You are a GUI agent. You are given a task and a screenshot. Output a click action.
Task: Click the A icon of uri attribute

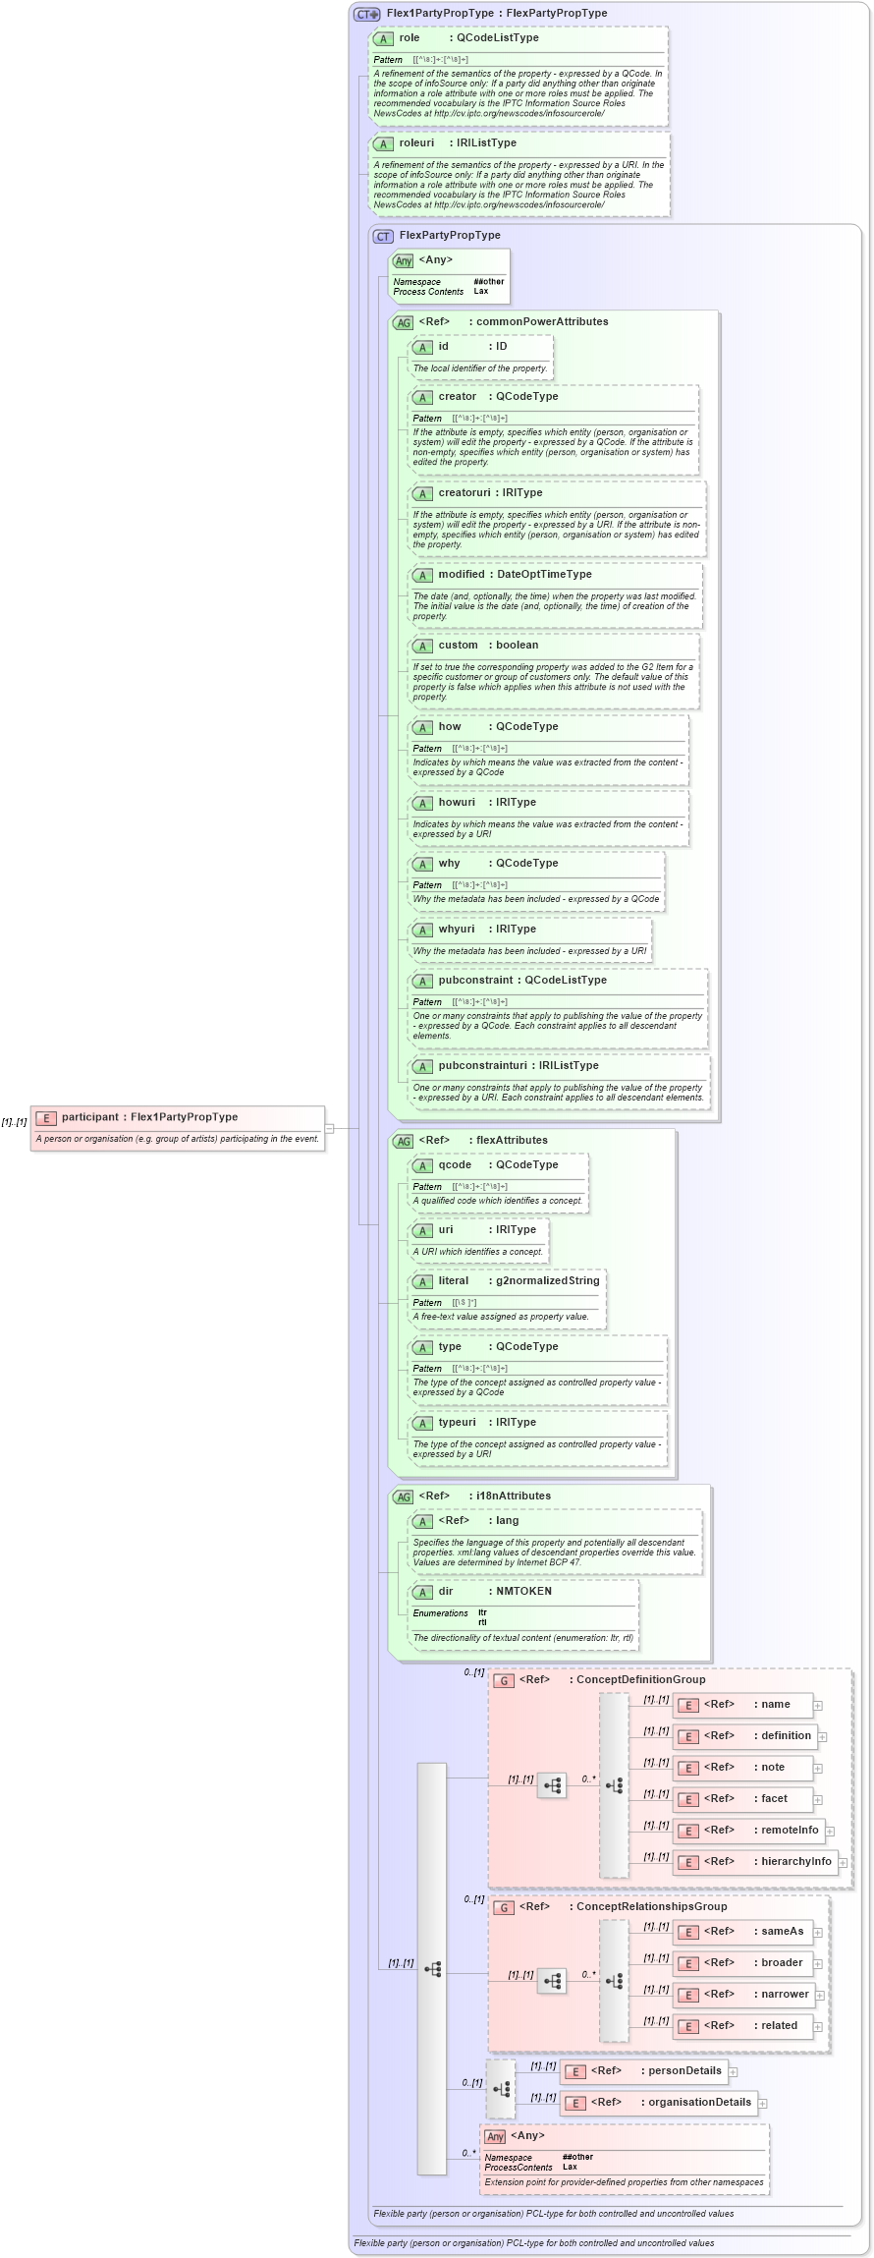(422, 1230)
